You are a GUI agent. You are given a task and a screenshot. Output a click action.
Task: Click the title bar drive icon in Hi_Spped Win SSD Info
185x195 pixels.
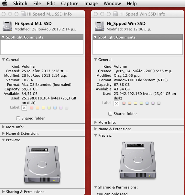coord(115,14)
